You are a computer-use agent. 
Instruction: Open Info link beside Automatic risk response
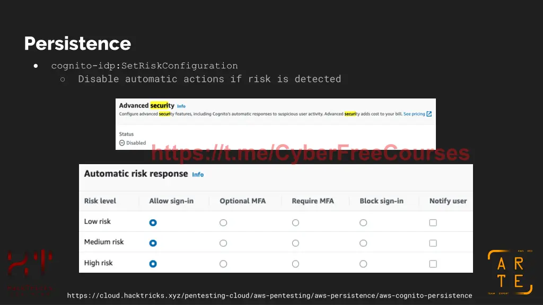[x=198, y=175]
